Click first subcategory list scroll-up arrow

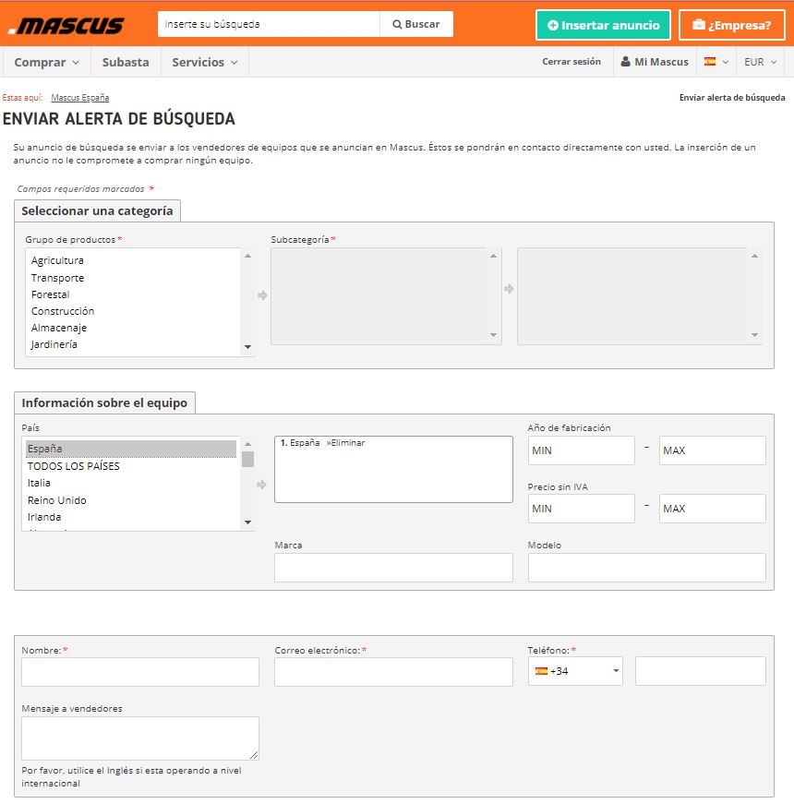(493, 256)
